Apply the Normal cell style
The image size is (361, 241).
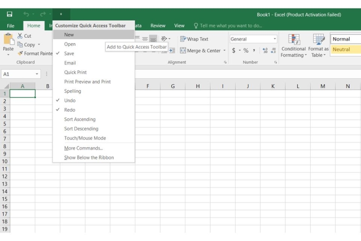pos(345,39)
